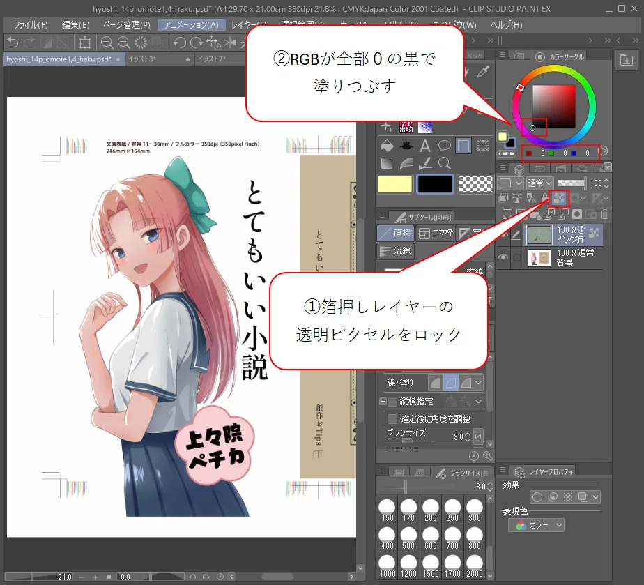Image resolution: width=644 pixels, height=585 pixels.
Task: Open the ヘルプ(H) menu
Action: [x=507, y=25]
